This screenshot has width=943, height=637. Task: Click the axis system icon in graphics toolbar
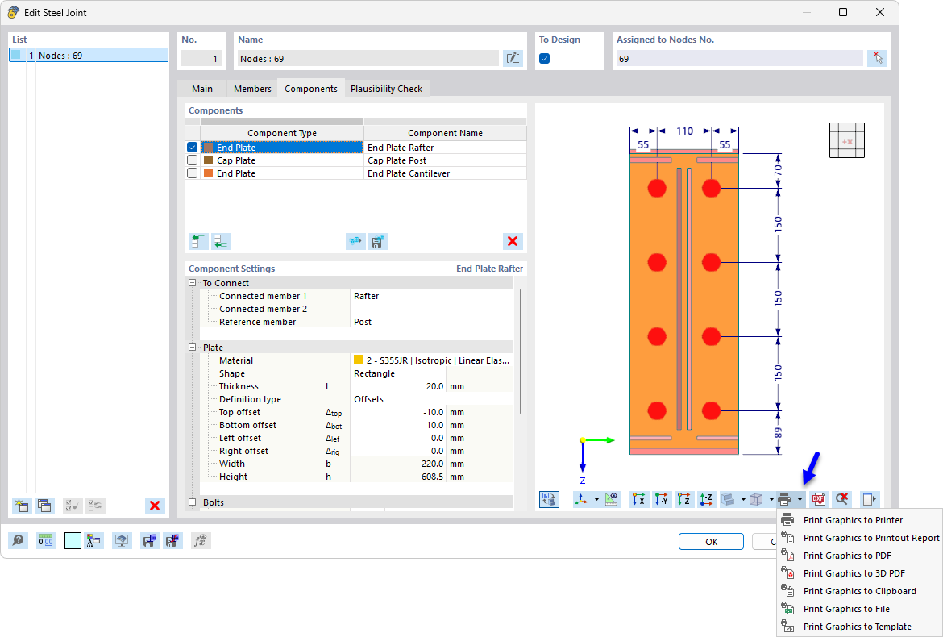pyautogui.click(x=582, y=498)
